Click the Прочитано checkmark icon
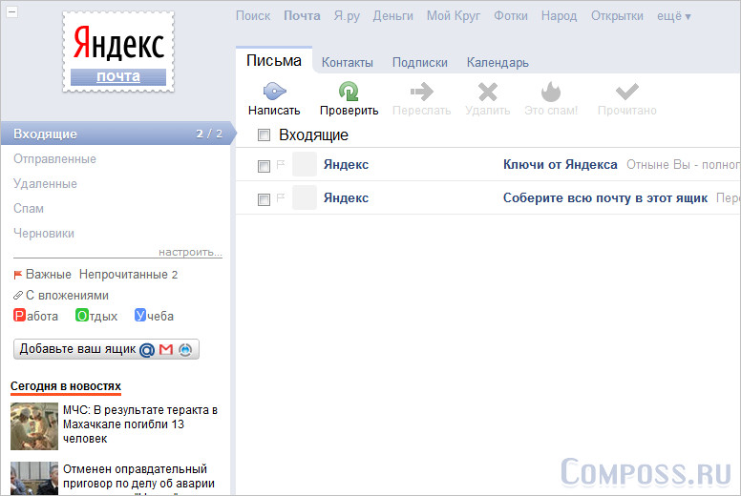Image resolution: width=741 pixels, height=496 pixels. [x=626, y=92]
